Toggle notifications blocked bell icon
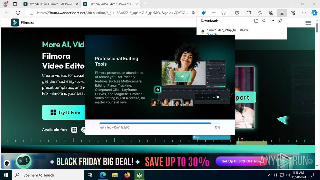The height and width of the screenshot is (180, 320). click(193, 13)
